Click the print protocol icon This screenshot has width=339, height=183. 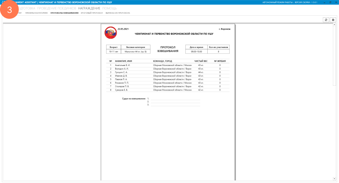333,20
